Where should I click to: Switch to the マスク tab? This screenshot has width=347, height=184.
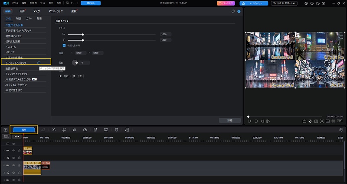click(x=37, y=11)
